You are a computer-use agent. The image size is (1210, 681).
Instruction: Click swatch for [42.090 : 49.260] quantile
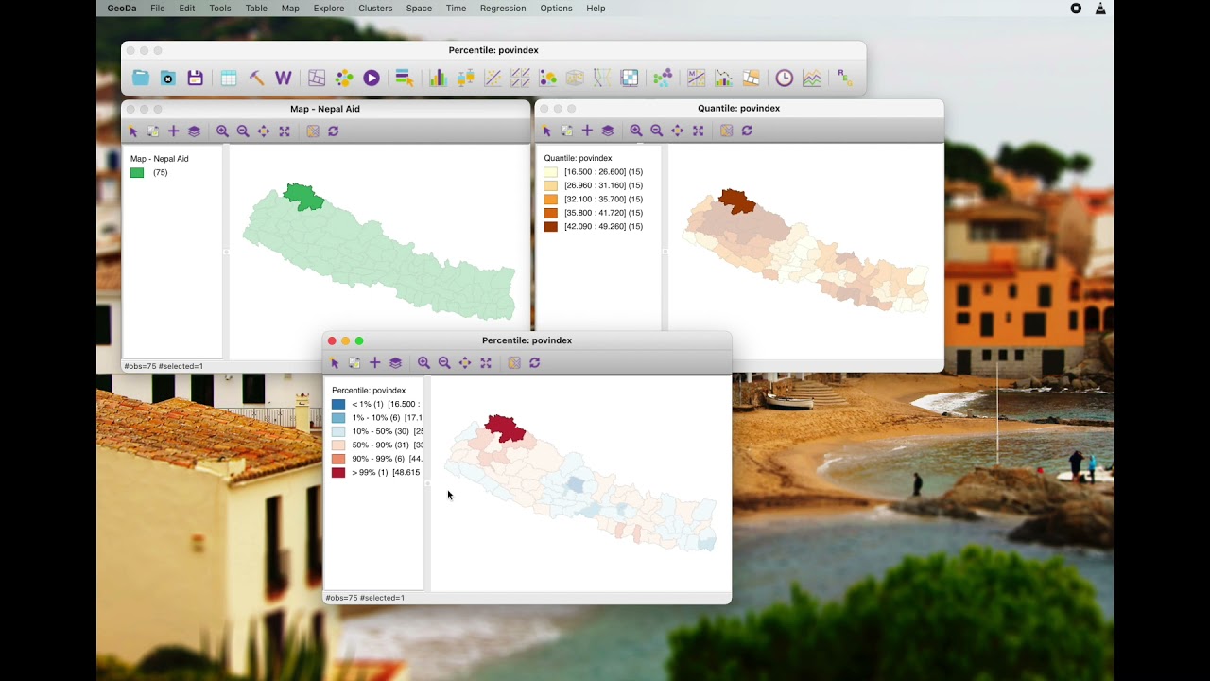[x=550, y=227]
